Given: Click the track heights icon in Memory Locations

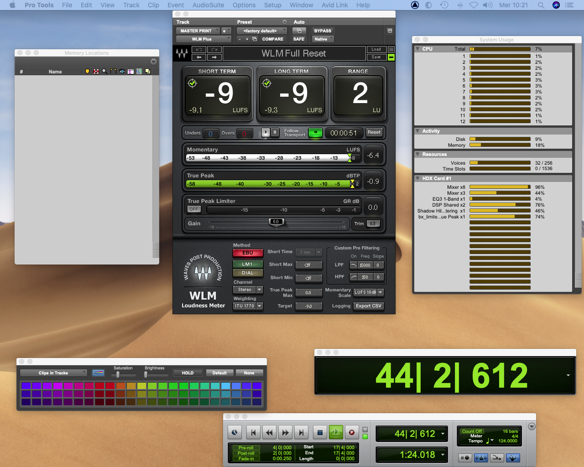Looking at the screenshot, I should 130,72.
